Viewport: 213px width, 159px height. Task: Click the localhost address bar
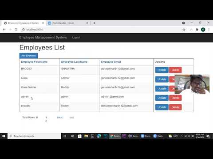click(102, 30)
